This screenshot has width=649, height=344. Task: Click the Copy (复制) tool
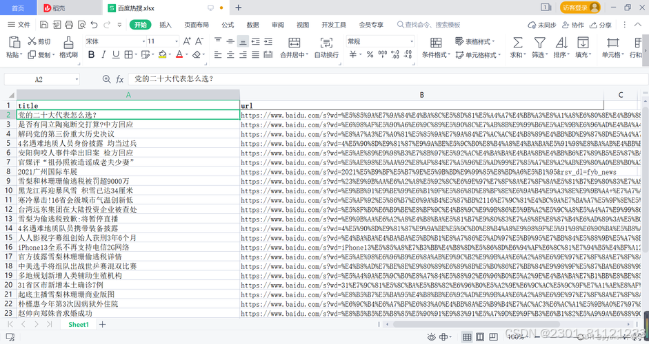point(39,54)
